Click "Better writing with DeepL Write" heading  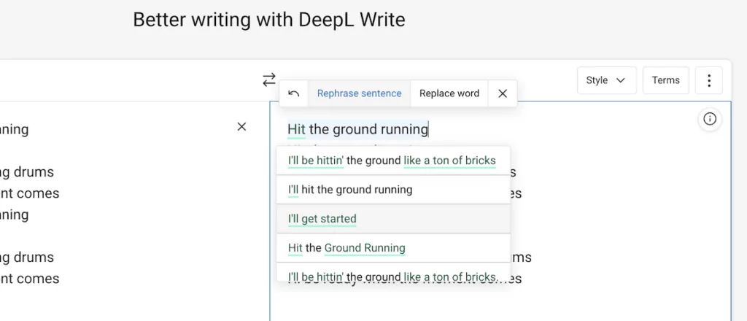point(268,20)
